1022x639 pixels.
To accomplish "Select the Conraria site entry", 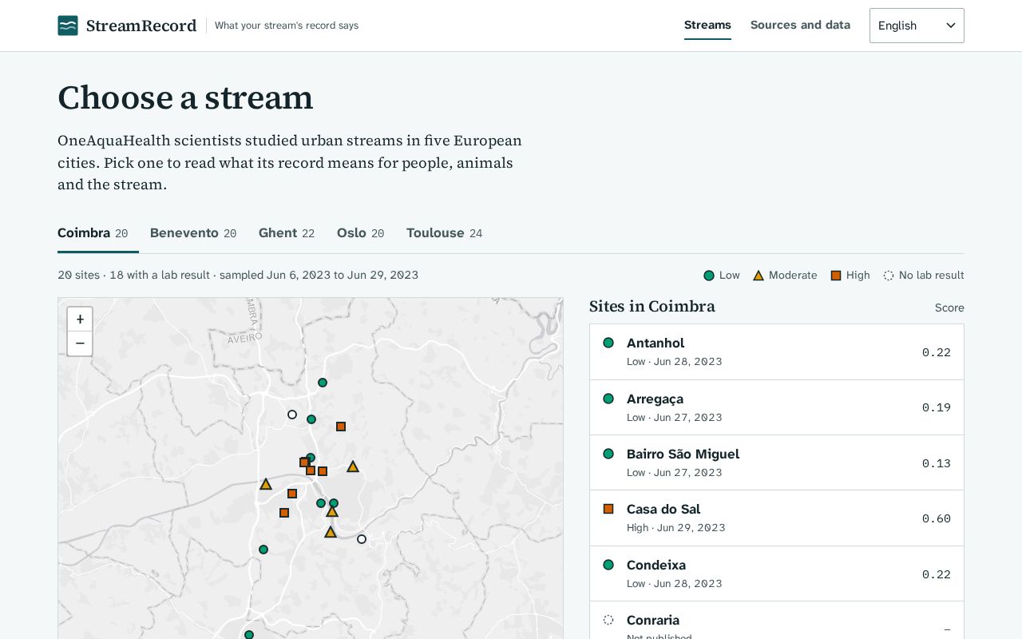I will click(777, 621).
